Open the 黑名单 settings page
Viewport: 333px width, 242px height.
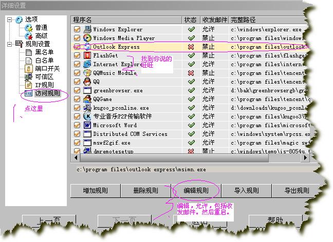44,52
